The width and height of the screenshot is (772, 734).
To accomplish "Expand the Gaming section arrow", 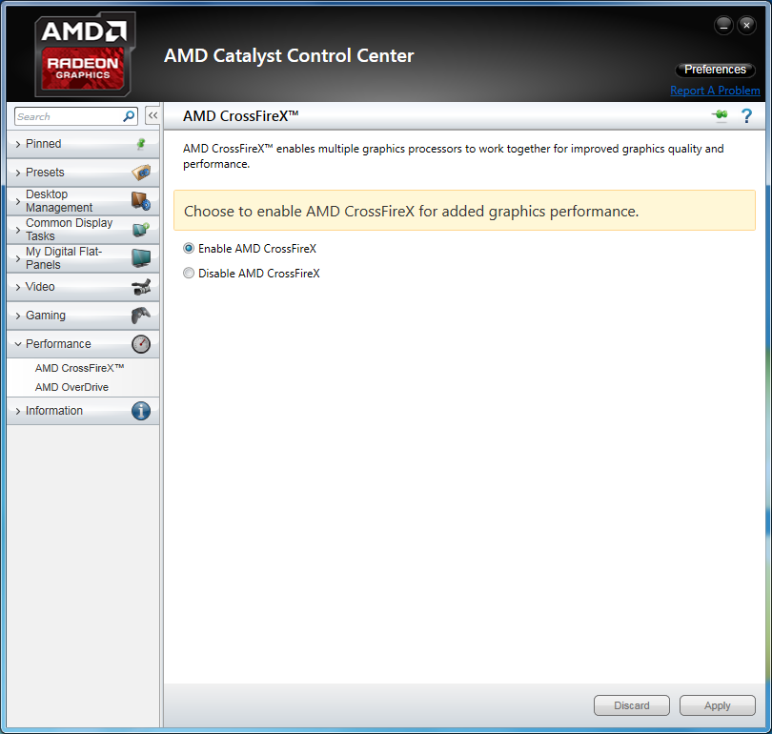I will (x=18, y=316).
